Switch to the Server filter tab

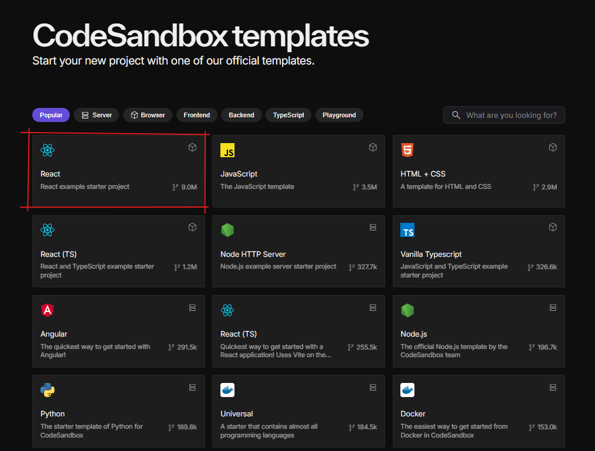[x=97, y=116]
